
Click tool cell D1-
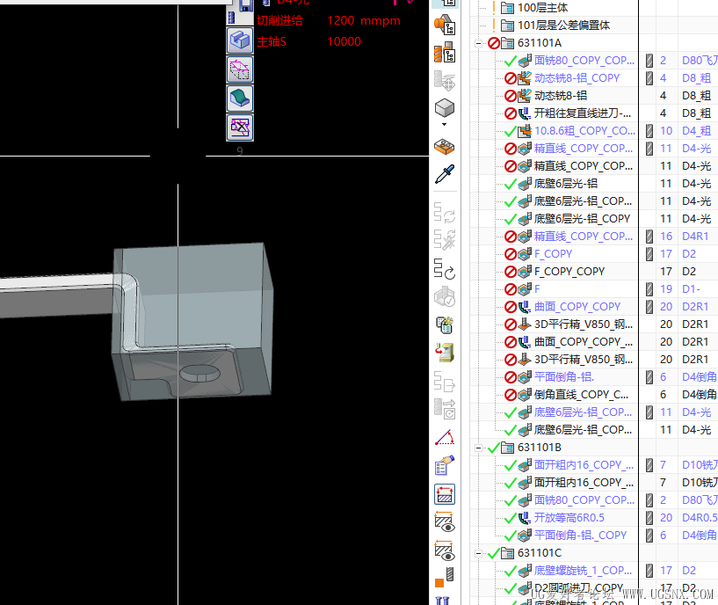[x=691, y=288]
